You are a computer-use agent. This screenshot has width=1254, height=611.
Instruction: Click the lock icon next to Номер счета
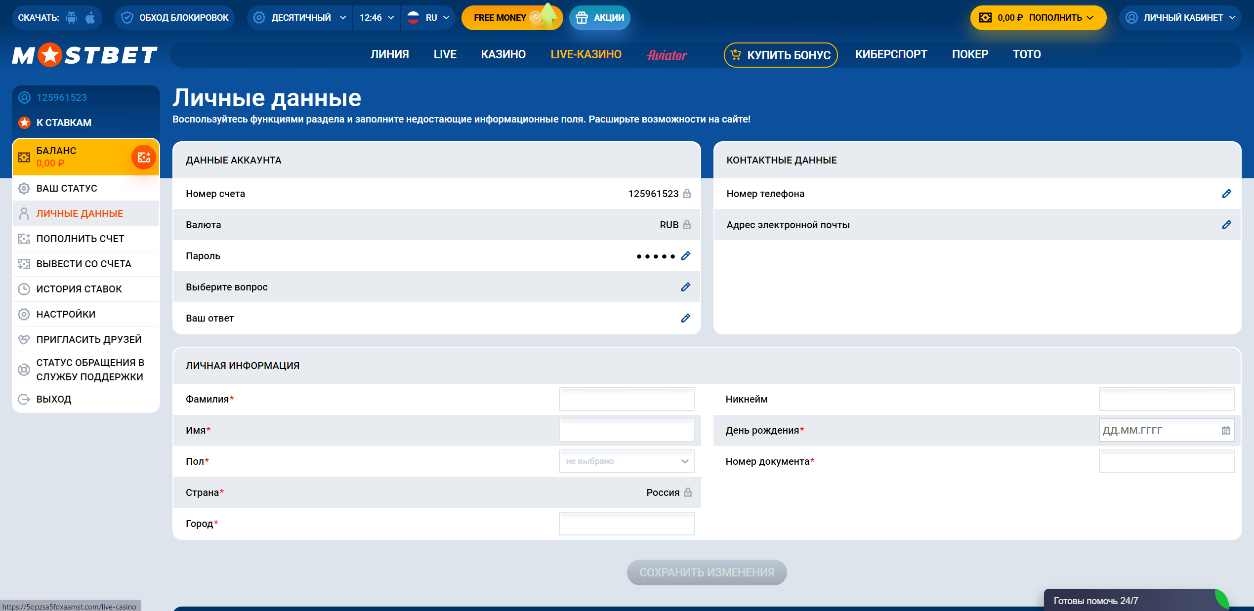coord(687,194)
